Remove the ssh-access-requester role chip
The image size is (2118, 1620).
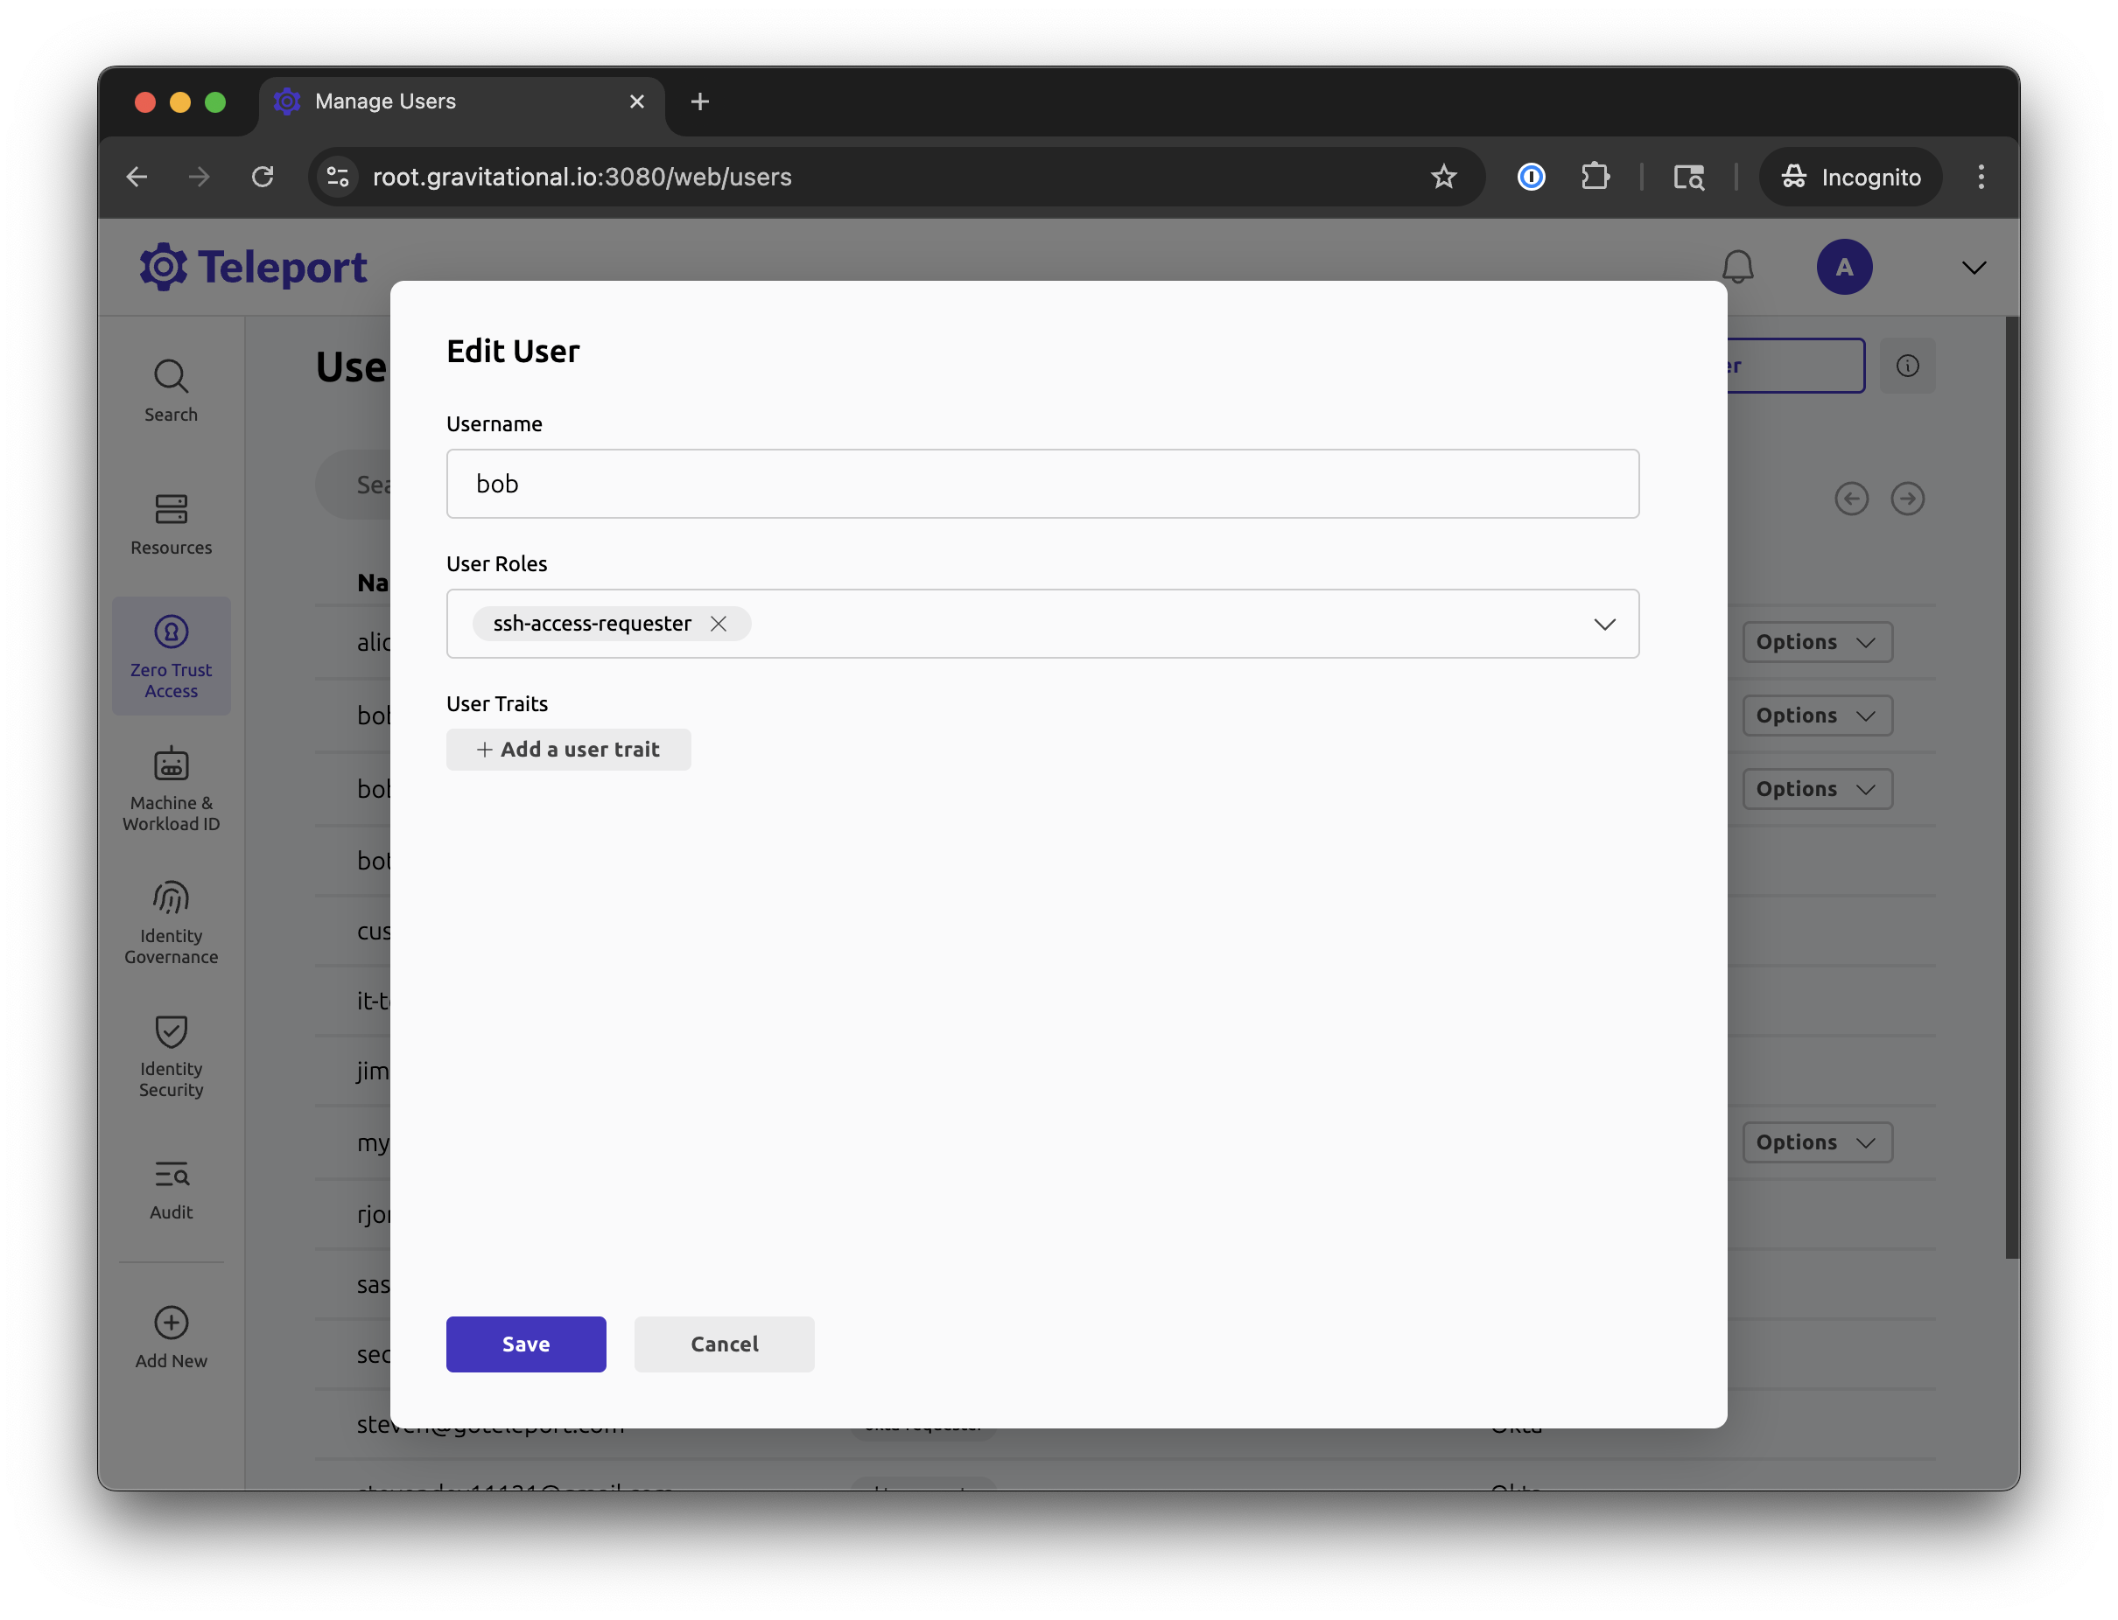tap(718, 624)
